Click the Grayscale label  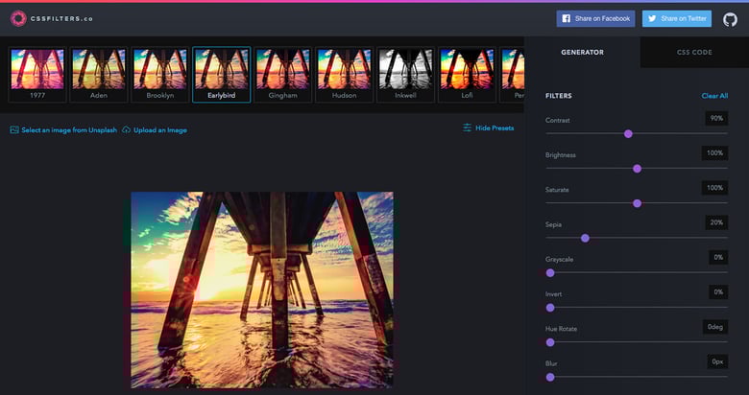click(x=560, y=260)
